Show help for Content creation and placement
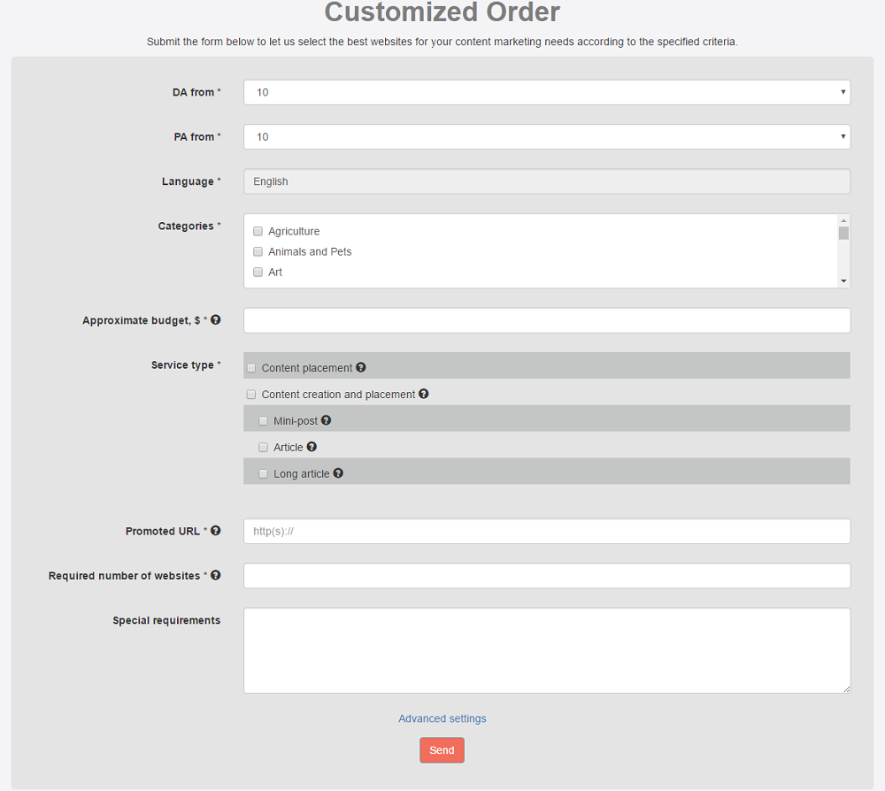The width and height of the screenshot is (885, 791). pos(423,394)
